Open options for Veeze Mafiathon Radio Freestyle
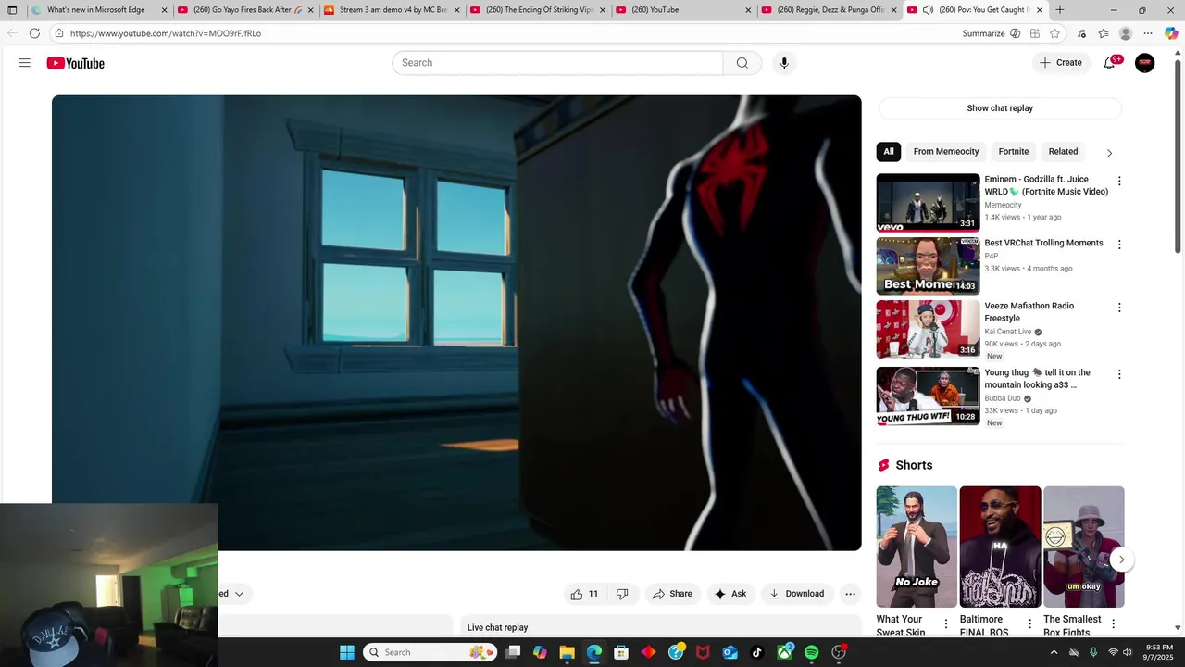 [x=1119, y=308]
